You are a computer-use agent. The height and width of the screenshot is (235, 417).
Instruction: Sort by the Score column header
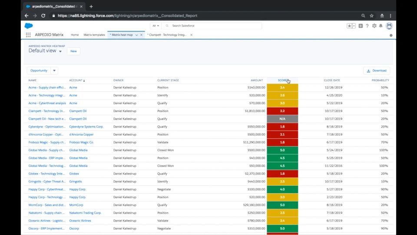pos(283,80)
